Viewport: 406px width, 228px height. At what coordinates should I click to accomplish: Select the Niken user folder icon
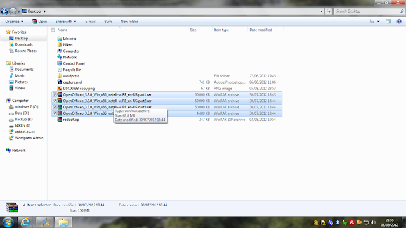click(60, 45)
